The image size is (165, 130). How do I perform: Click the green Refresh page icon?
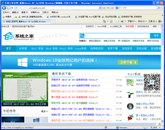pos(108,8)
